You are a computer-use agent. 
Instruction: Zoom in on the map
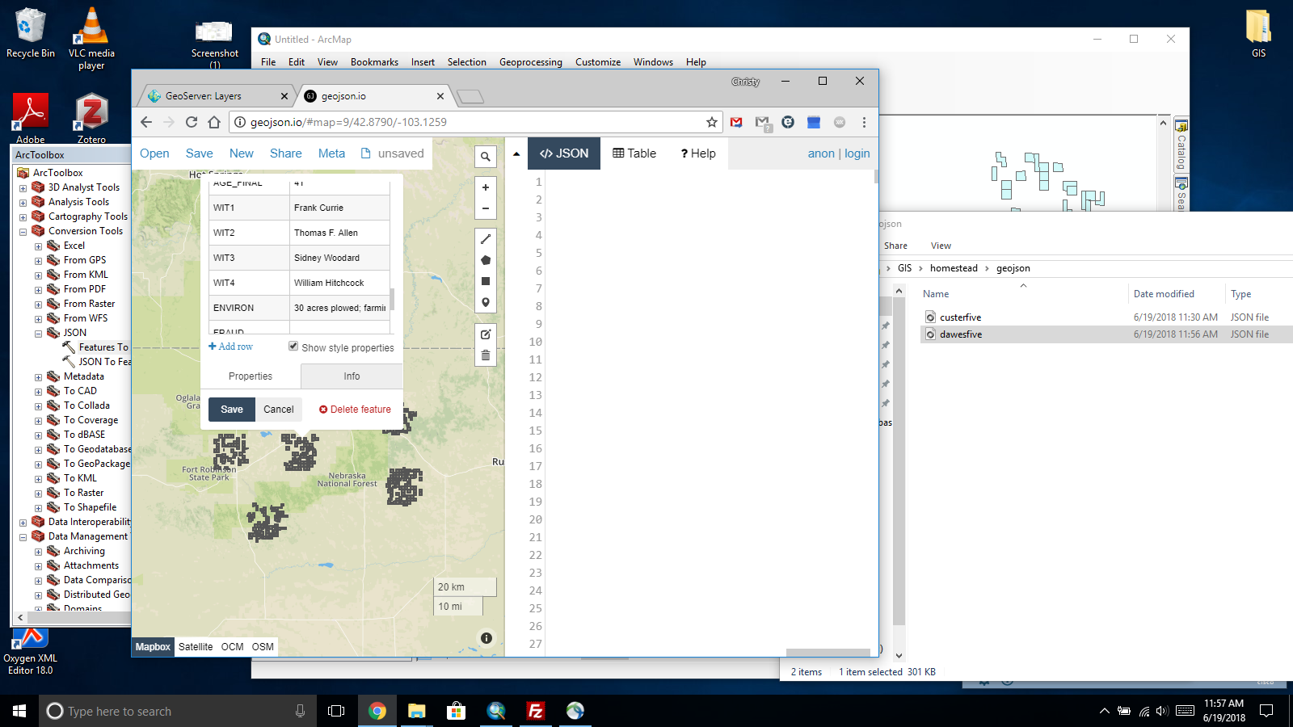(x=486, y=187)
